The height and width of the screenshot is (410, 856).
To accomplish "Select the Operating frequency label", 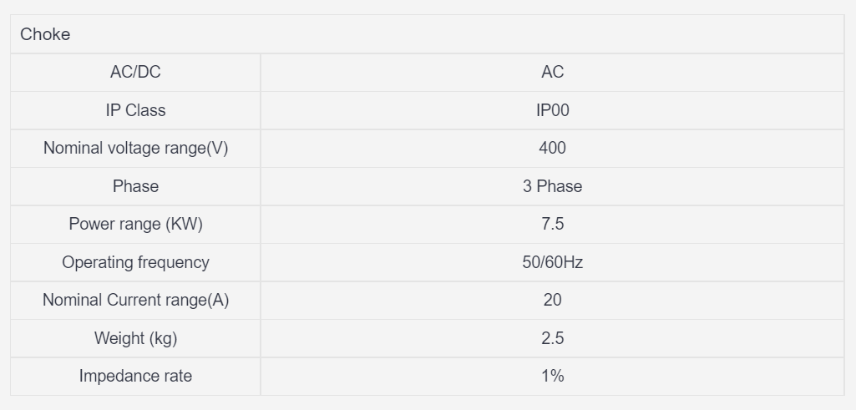I will (135, 262).
